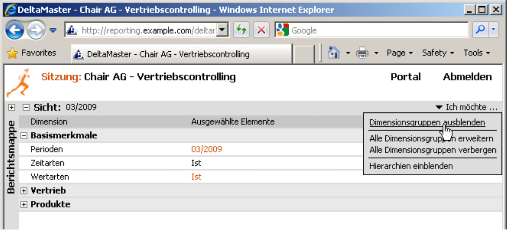
Task: Click the green Refresh arrows icon
Action: pyautogui.click(x=242, y=31)
